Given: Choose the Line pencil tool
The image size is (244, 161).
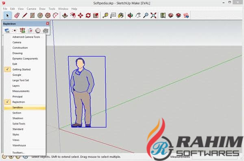Looking at the screenshot, I should pos(24,15).
